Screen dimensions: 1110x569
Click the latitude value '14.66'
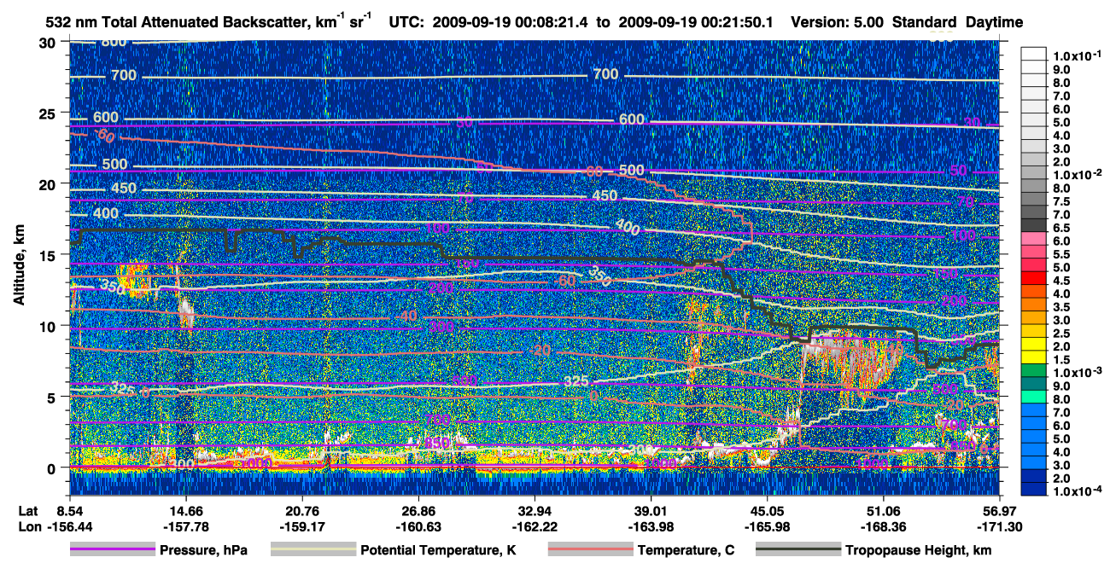coord(184,510)
